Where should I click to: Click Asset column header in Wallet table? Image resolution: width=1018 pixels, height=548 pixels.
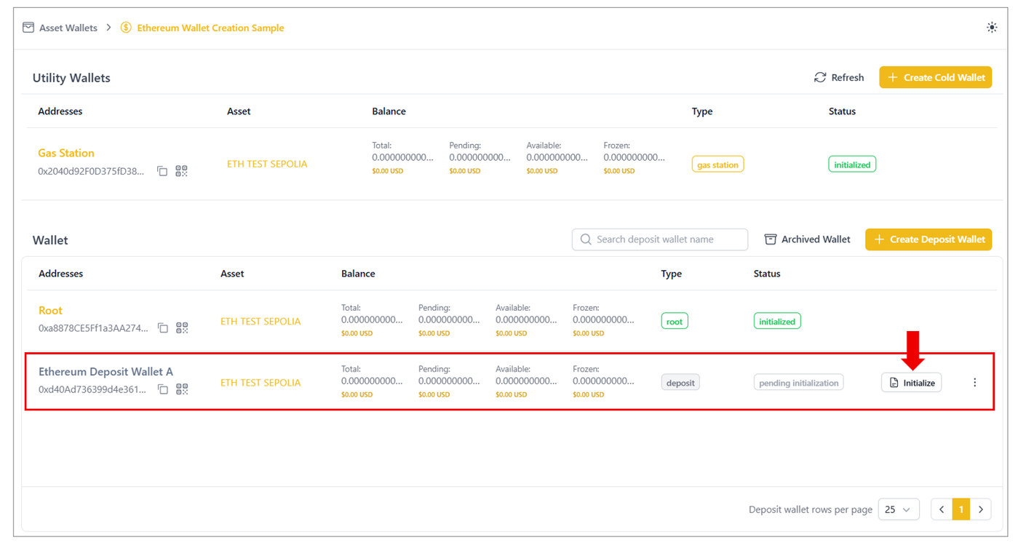(x=232, y=274)
